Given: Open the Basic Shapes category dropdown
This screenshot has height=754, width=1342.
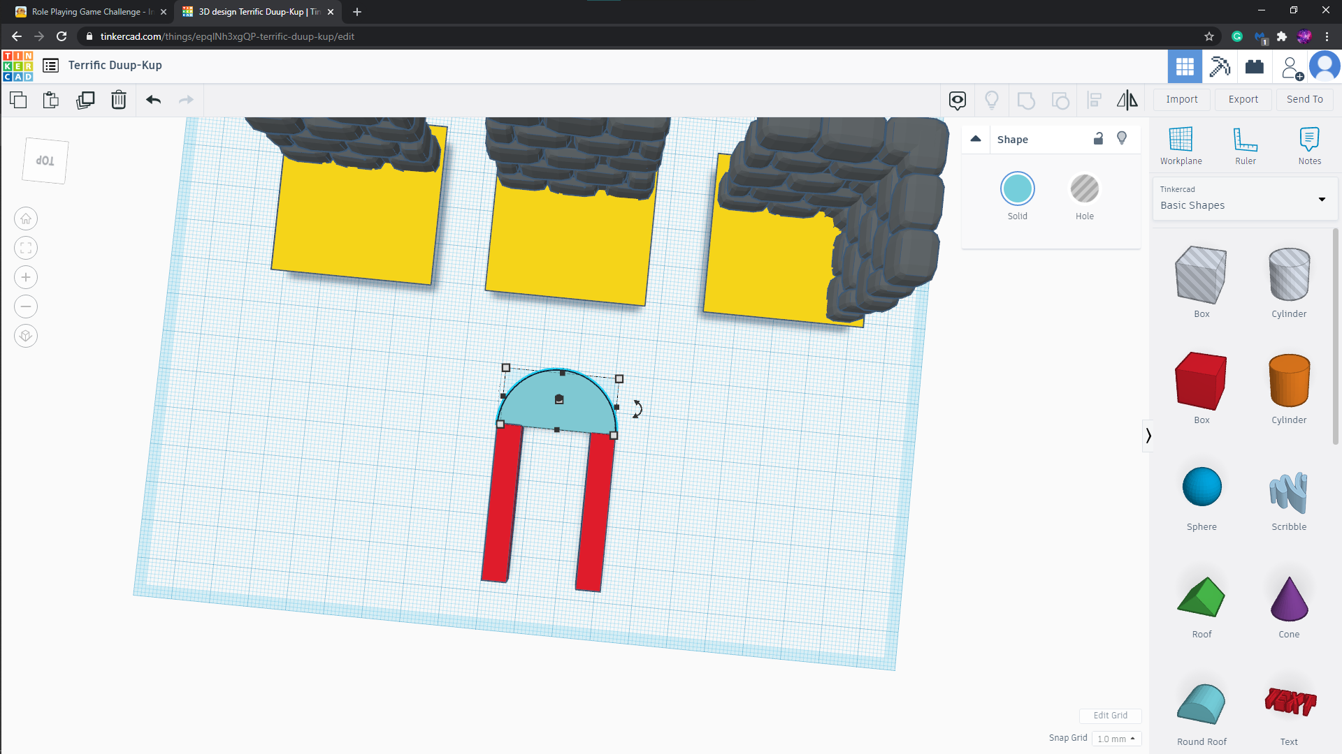Looking at the screenshot, I should pos(1245,199).
